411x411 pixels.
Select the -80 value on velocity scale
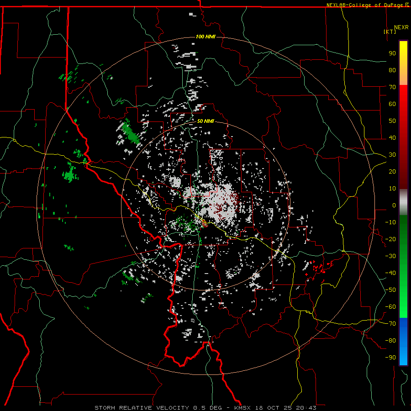390,341
